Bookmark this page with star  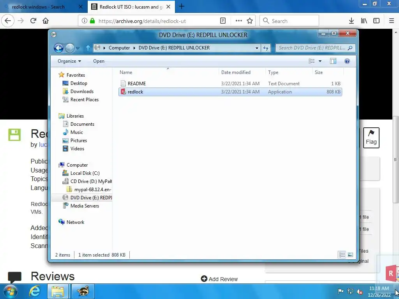pyautogui.click(x=250, y=21)
